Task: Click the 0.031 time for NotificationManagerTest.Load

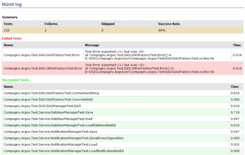Action: coord(235,144)
